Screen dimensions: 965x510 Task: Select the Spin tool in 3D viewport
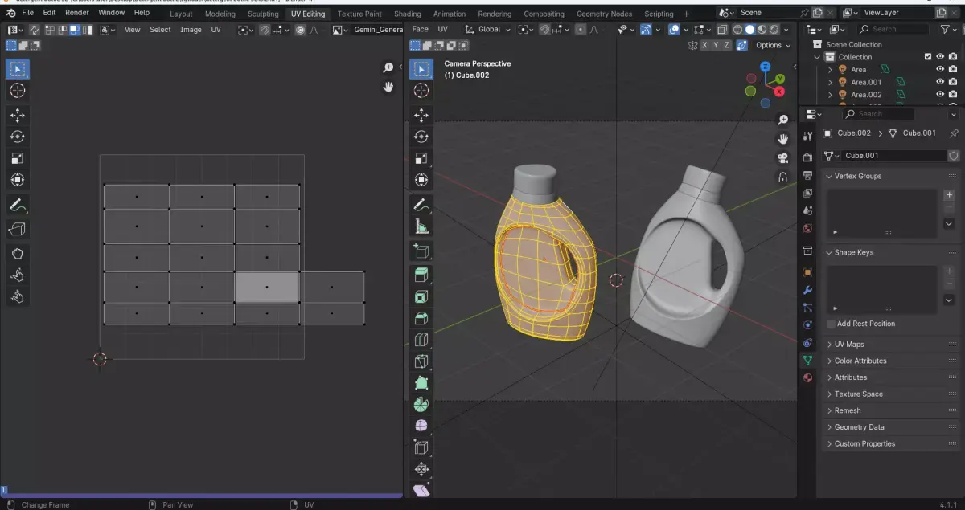(x=421, y=406)
